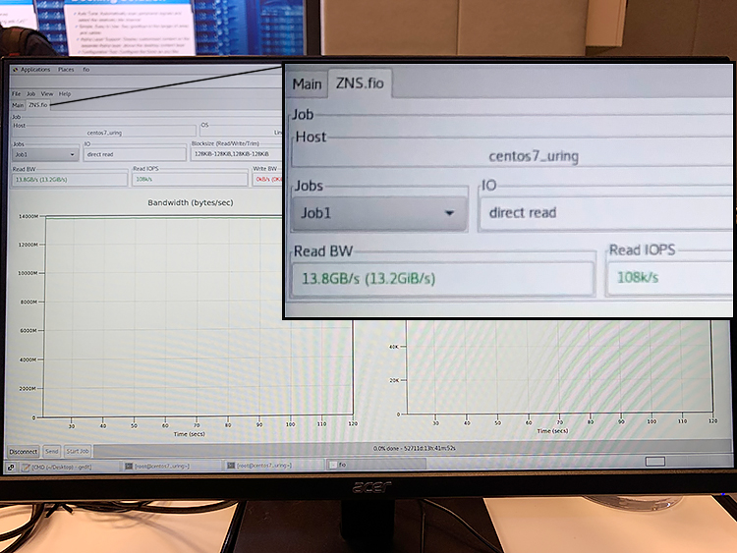737x553 pixels.
Task: Click the Start Job button
Action: click(x=79, y=451)
